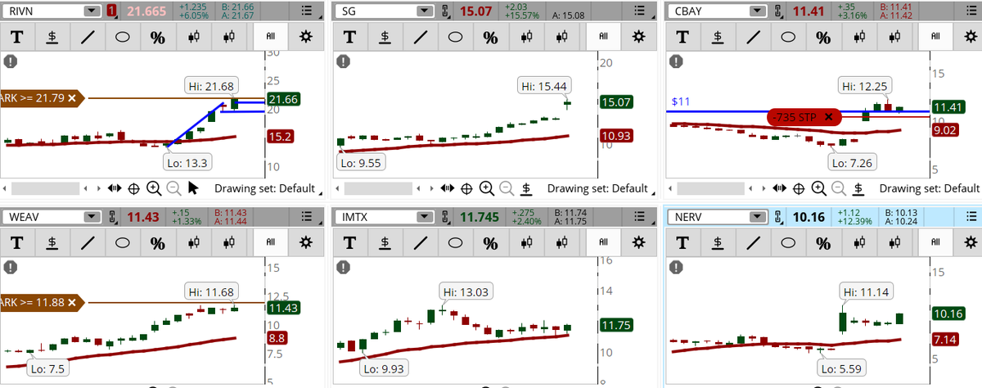Image resolution: width=982 pixels, height=388 pixels.
Task: Pick the price level tool in WEAV chart
Action: click(52, 243)
